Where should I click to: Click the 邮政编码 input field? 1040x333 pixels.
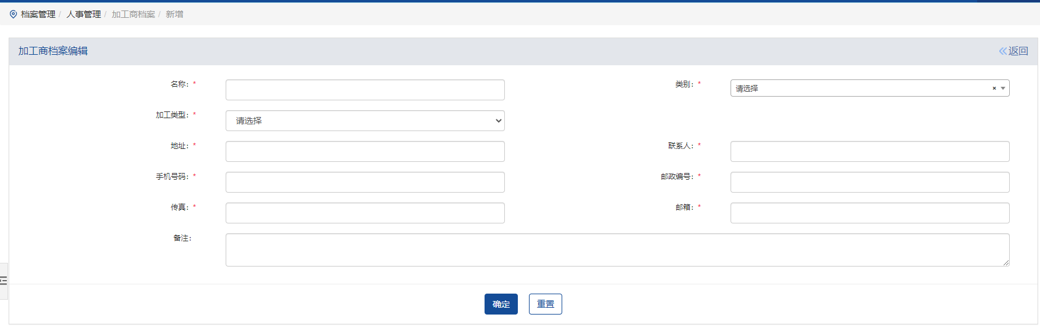[869, 182]
